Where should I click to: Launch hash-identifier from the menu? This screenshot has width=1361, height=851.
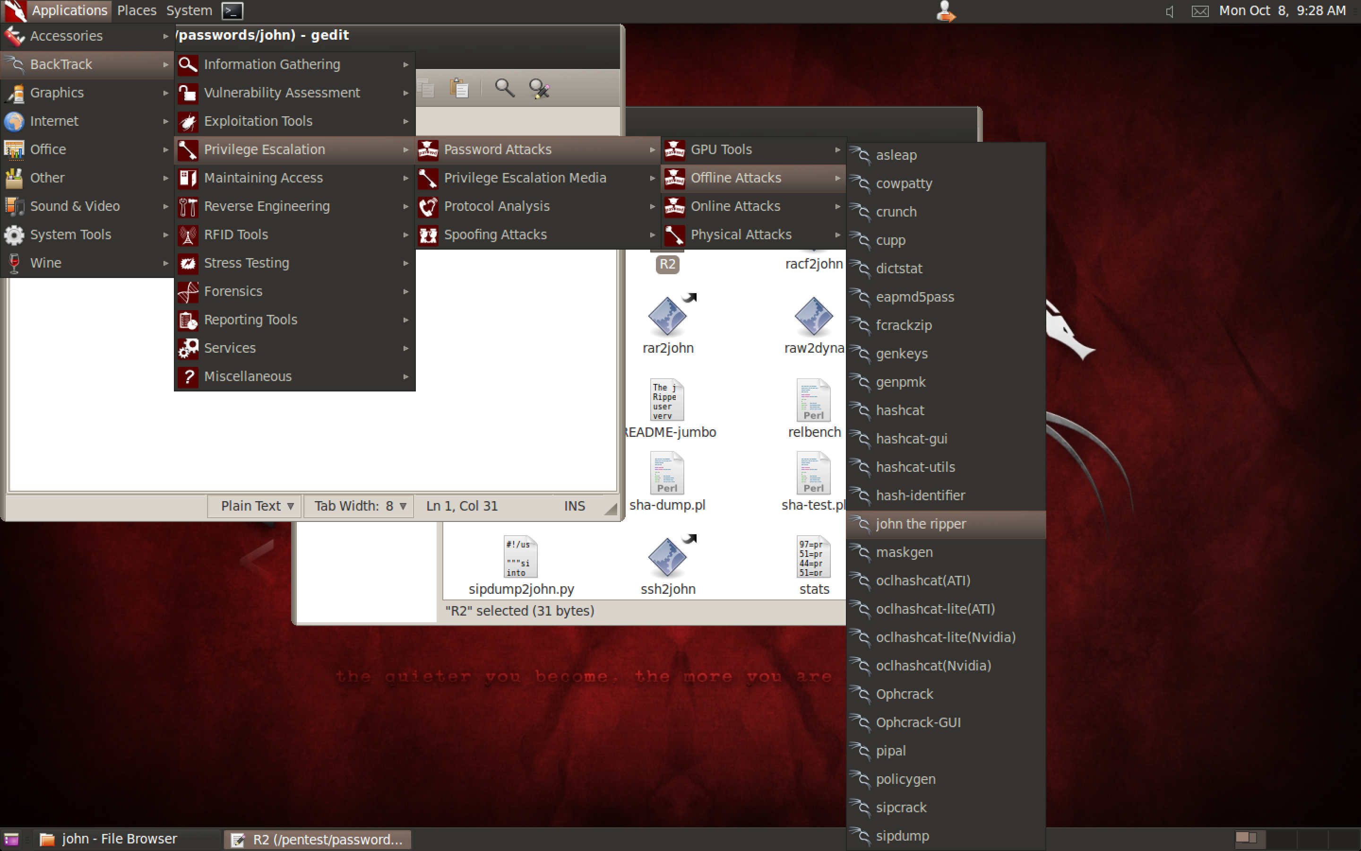[x=946, y=495]
